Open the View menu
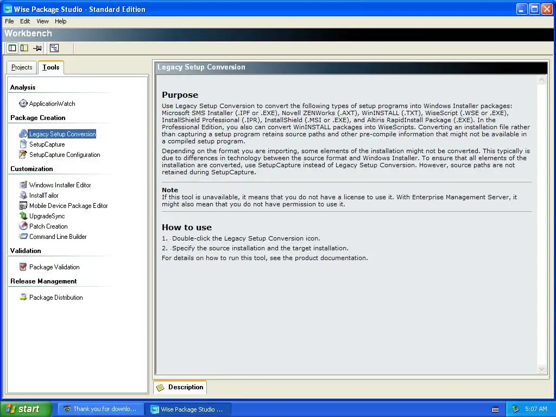The width and height of the screenshot is (556, 417). (42, 21)
